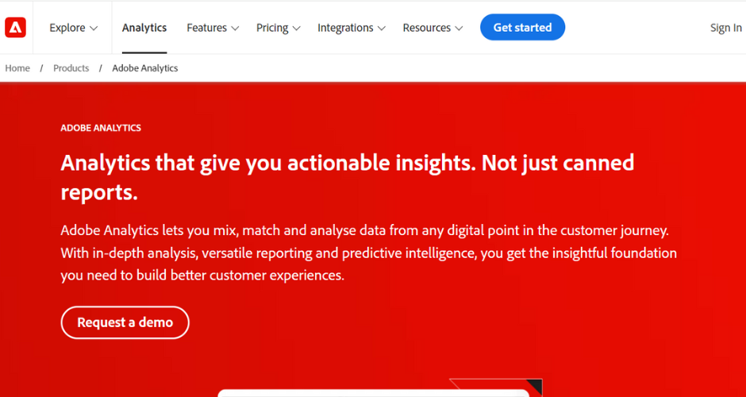Open the Integrations menu
Screen dimensions: 746x397
coord(351,28)
